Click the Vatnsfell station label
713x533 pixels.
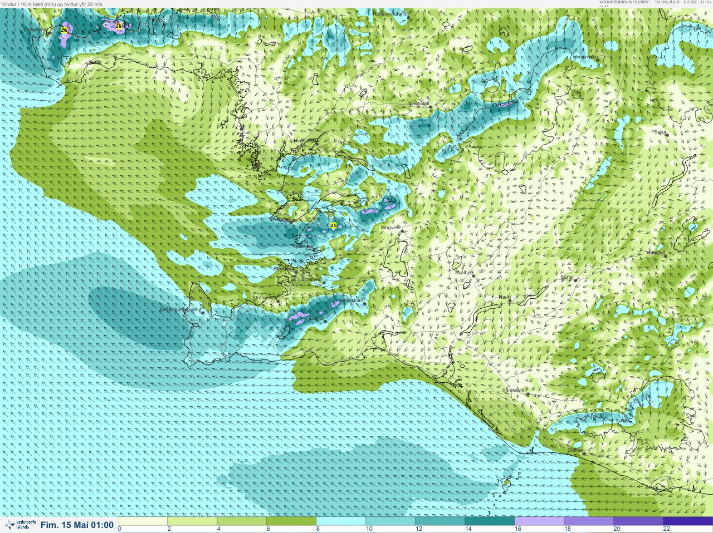point(656,253)
